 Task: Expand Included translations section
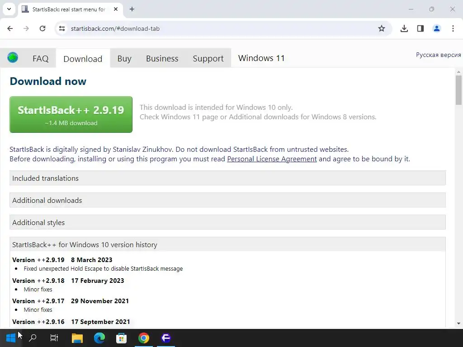point(227,178)
